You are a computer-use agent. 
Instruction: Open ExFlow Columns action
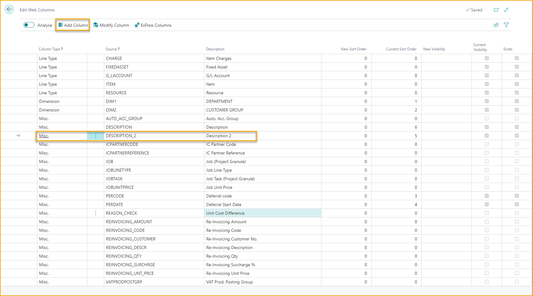[153, 25]
